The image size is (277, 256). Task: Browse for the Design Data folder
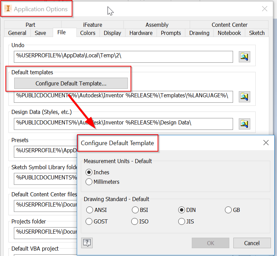tap(244, 124)
